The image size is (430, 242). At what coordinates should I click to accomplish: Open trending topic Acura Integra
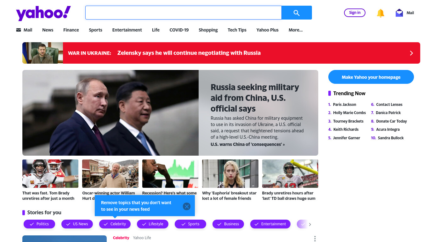coord(388,130)
